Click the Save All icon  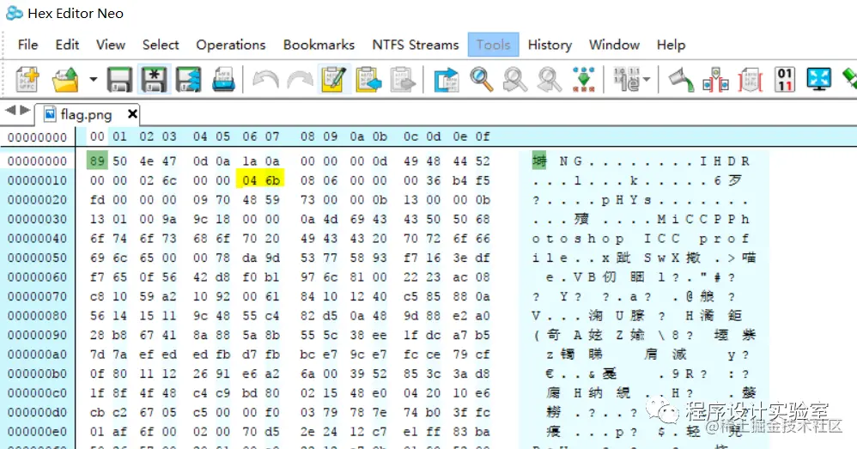[189, 80]
